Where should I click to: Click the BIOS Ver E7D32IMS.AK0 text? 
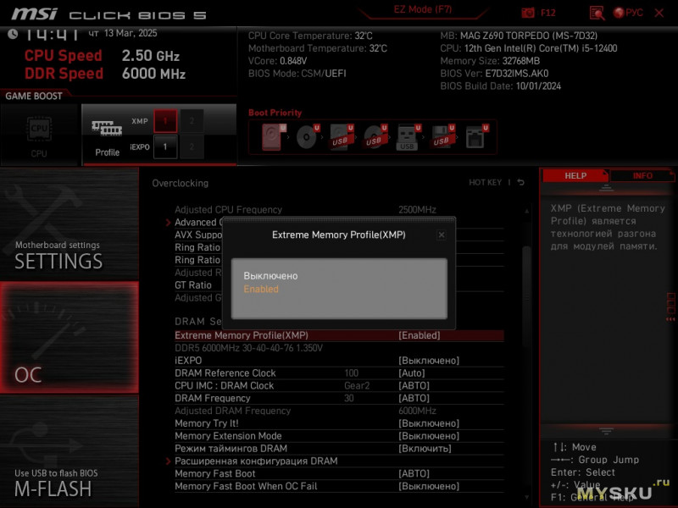tap(494, 74)
